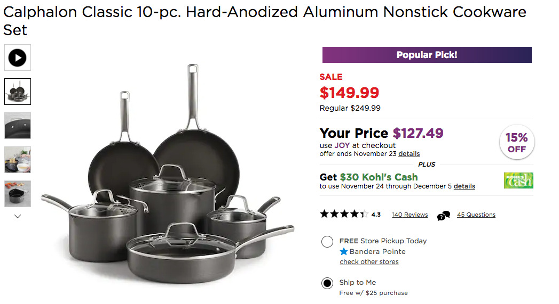Click the Kohl's Cash green logo icon

(518, 180)
